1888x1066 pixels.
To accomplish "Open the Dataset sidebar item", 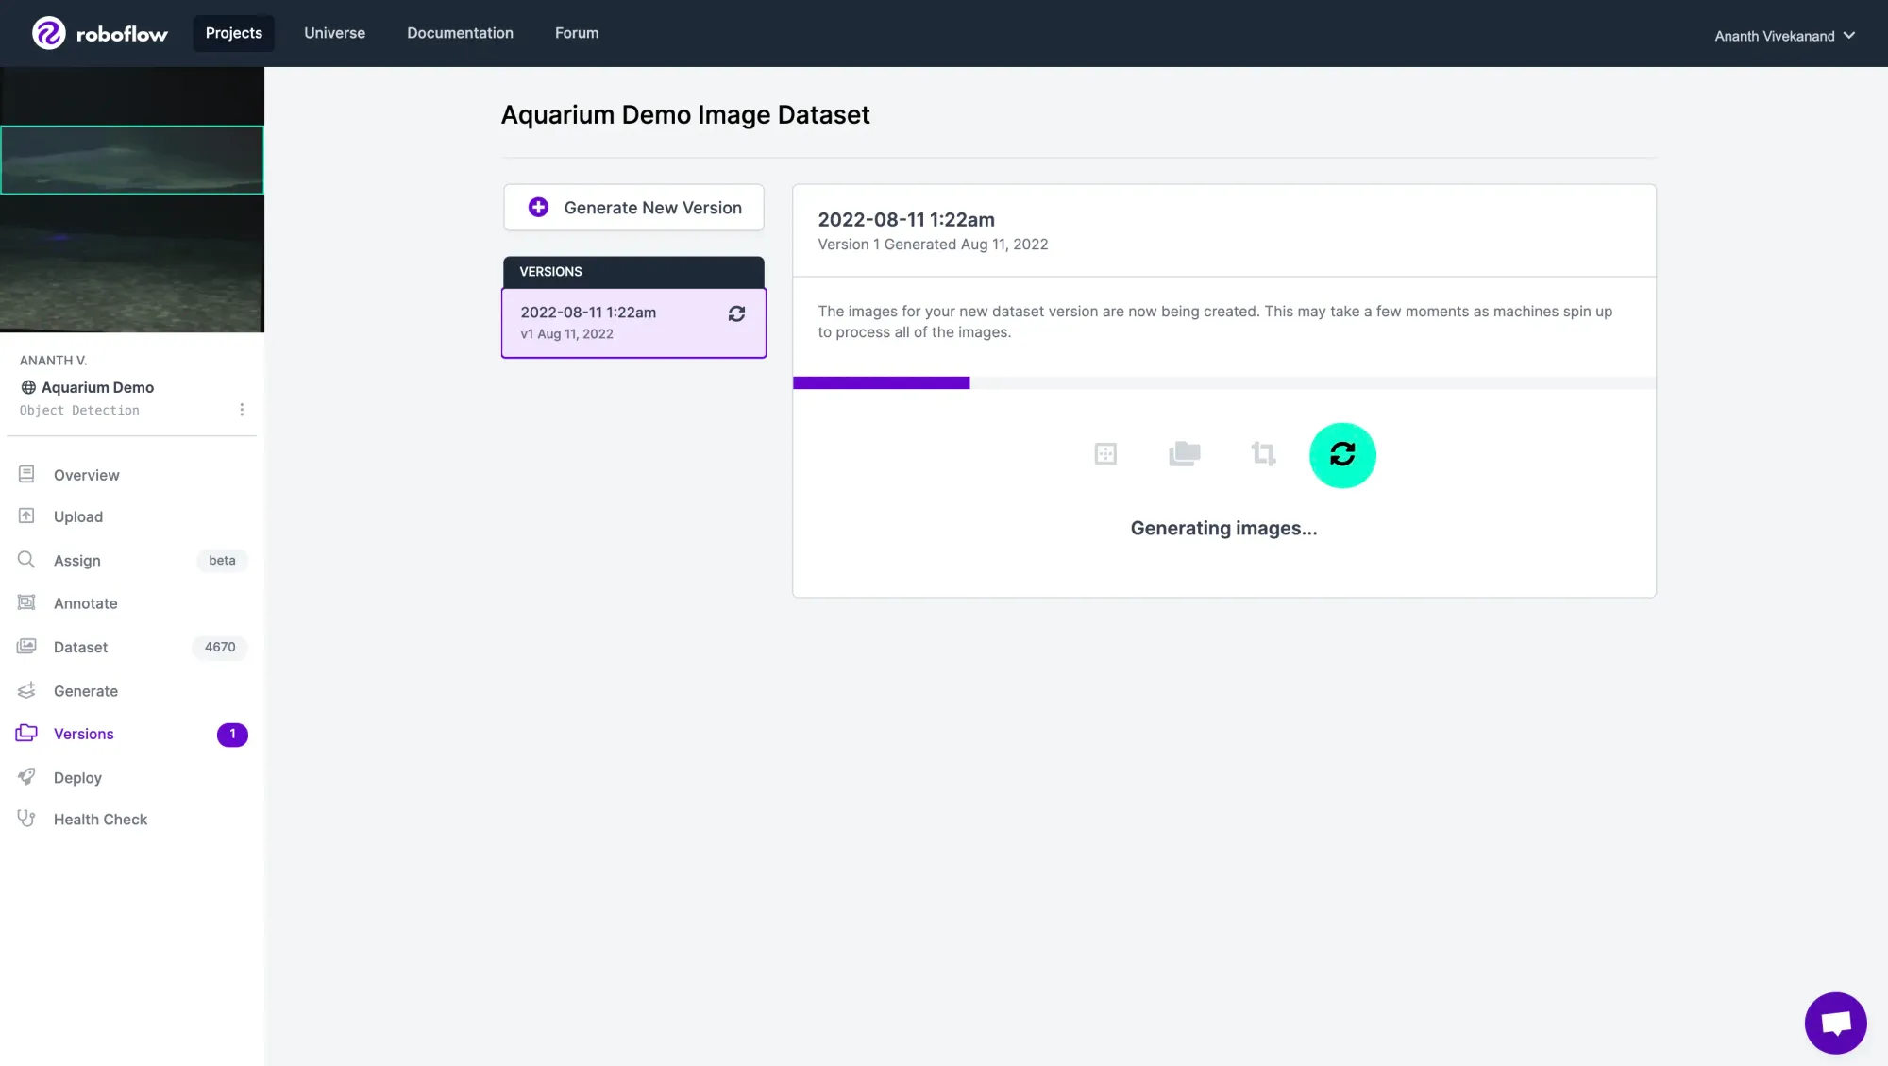I will point(80,647).
